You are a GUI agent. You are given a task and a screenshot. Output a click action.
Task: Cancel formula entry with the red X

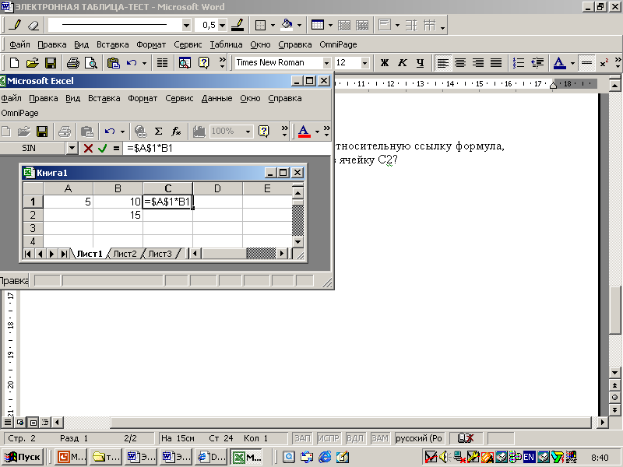point(88,148)
